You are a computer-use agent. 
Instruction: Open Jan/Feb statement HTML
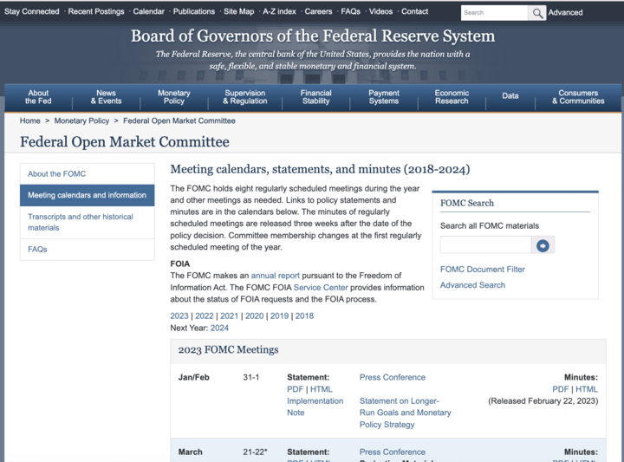tap(322, 389)
